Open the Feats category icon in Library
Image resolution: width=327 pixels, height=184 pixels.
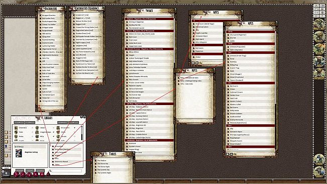[x=16, y=132]
